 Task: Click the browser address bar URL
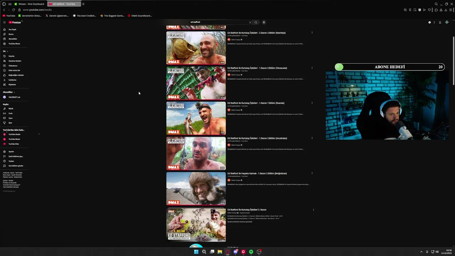pos(37,10)
